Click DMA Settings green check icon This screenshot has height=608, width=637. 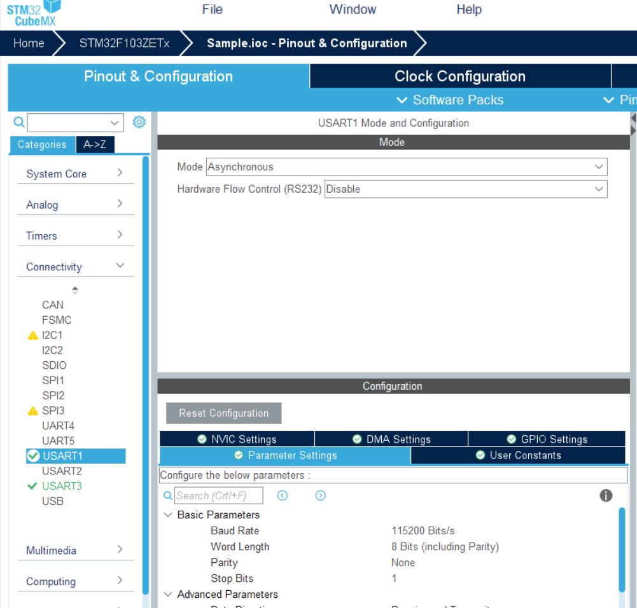(x=357, y=439)
